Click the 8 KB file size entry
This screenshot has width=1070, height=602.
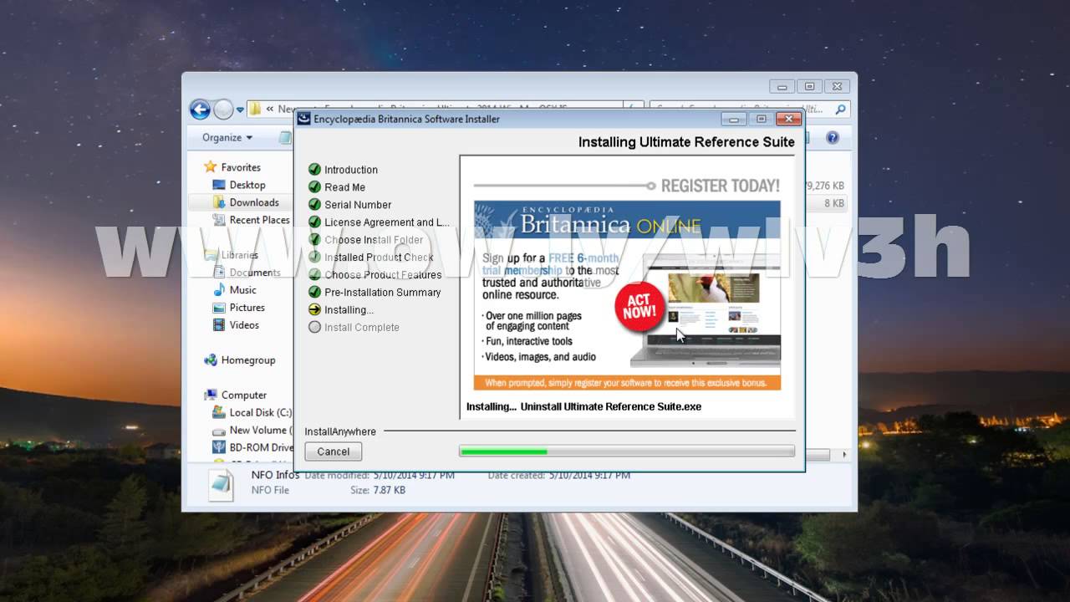tap(833, 203)
